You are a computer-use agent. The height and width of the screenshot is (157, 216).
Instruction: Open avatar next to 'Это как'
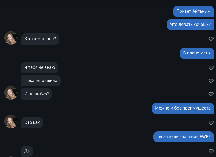pyautogui.click(x=11, y=121)
